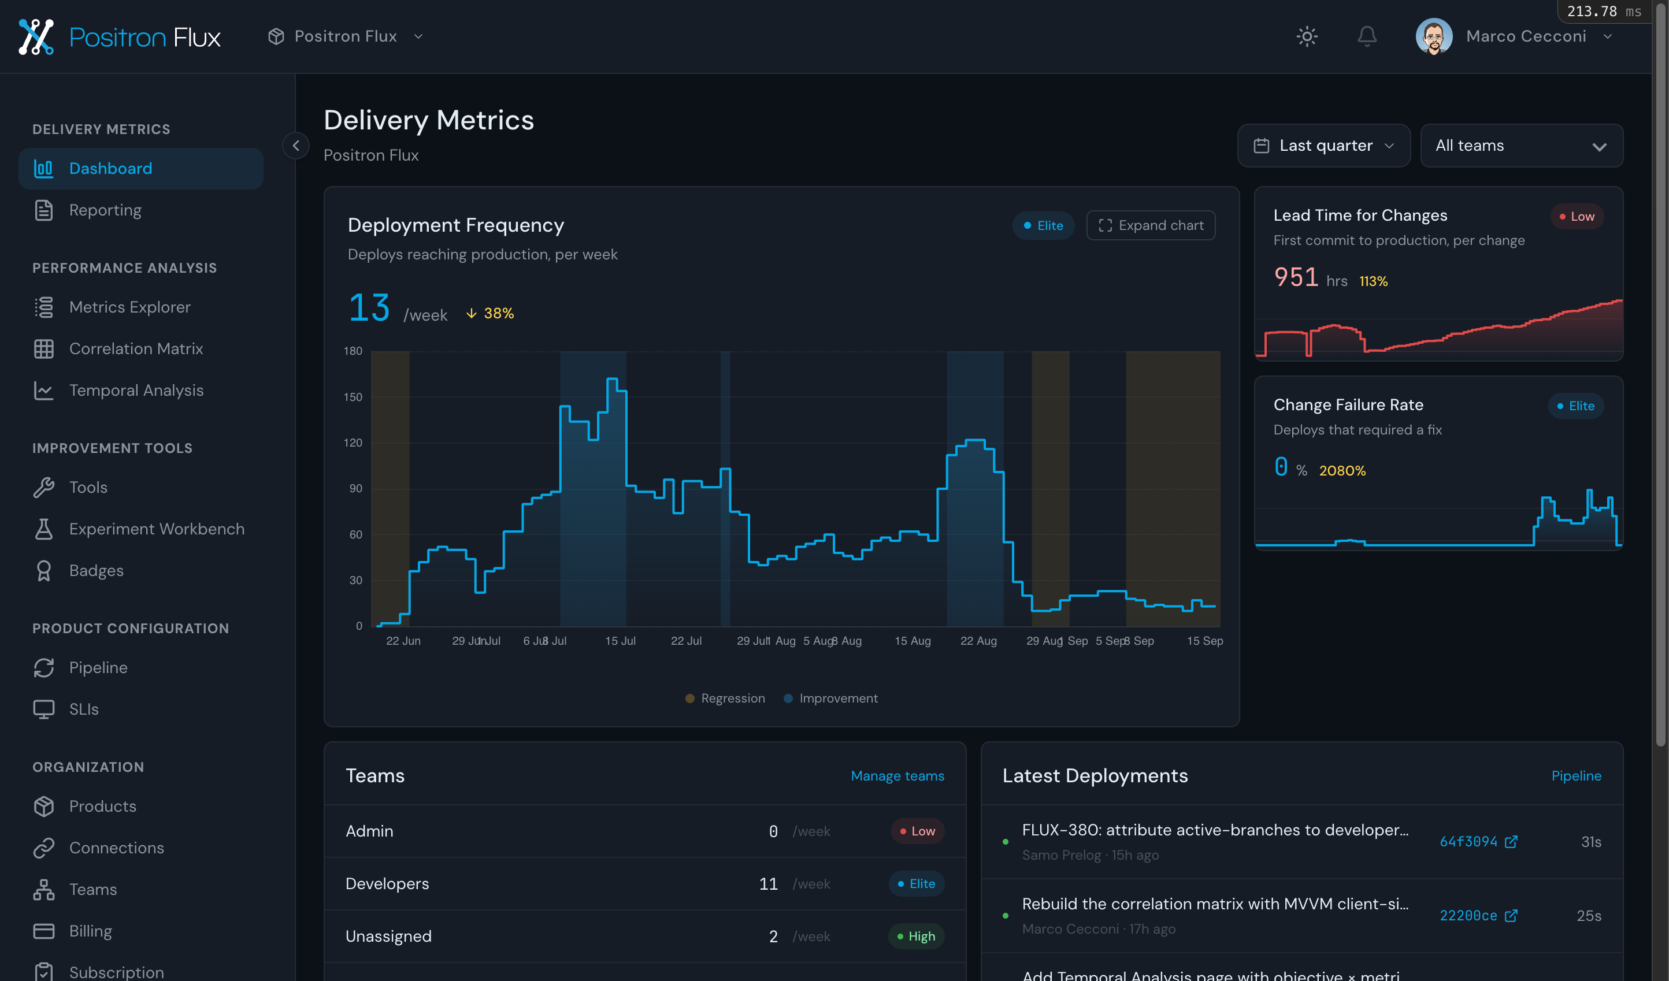Click the Reporting document icon

click(x=44, y=210)
